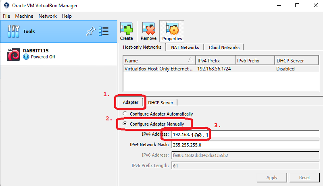Click the DHCP Server column header

(x=297, y=61)
